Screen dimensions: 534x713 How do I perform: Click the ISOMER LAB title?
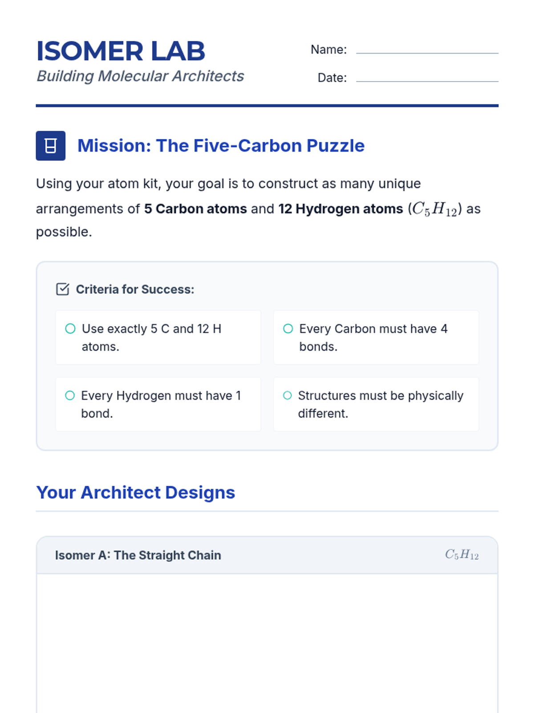click(x=121, y=51)
